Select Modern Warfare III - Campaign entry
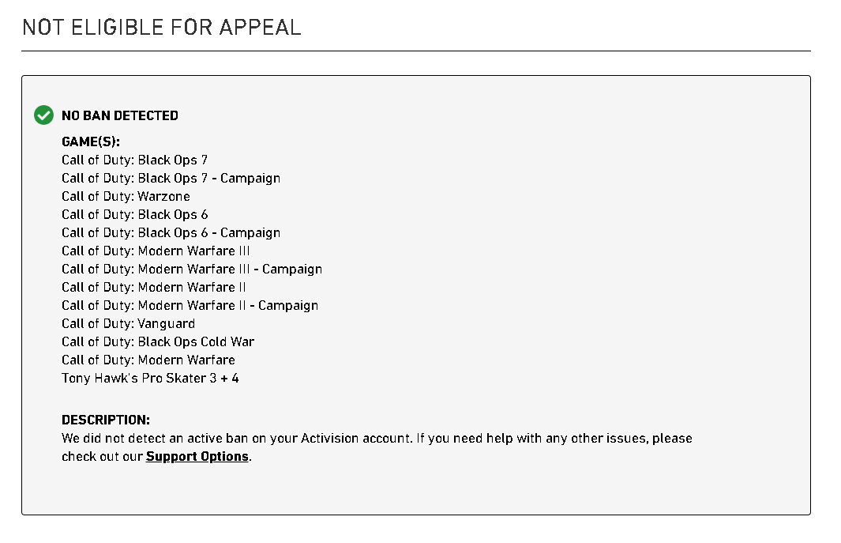The height and width of the screenshot is (543, 841). pos(192,270)
